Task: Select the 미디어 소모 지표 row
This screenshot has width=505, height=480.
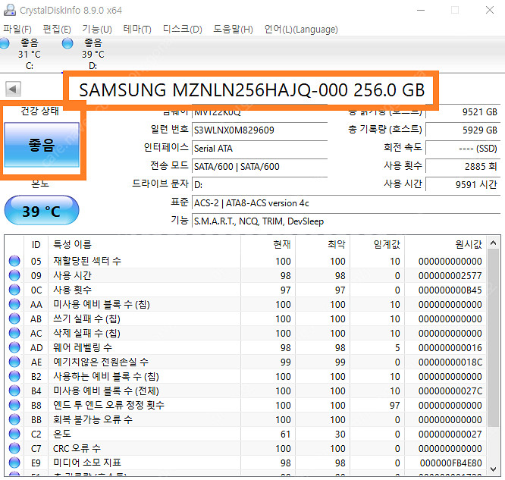Action: 246,463
